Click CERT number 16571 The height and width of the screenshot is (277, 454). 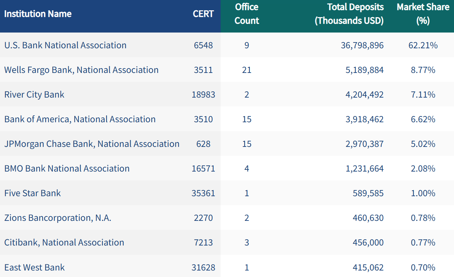point(204,168)
